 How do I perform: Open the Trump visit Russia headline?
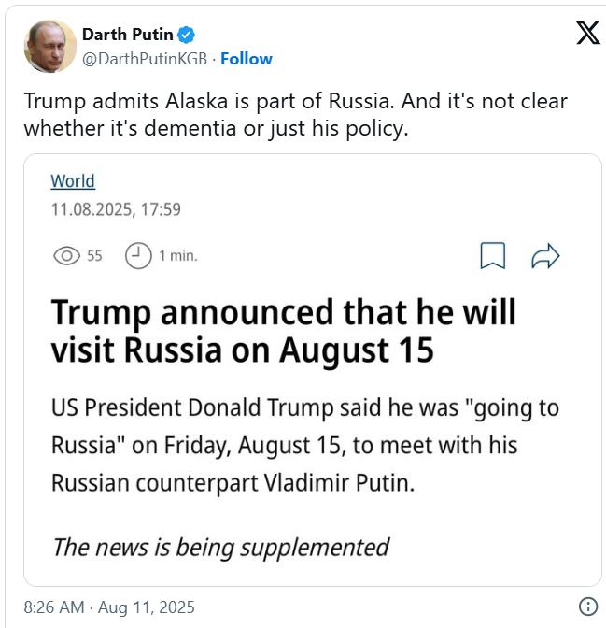coord(282,331)
